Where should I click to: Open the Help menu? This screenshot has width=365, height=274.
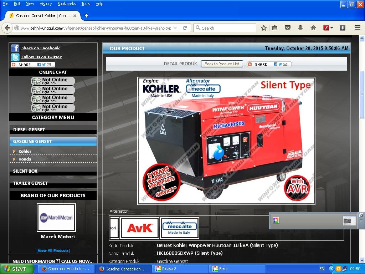[x=99, y=4]
